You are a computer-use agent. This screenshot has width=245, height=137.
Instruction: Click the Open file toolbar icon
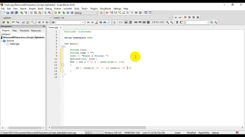coord(8,13)
